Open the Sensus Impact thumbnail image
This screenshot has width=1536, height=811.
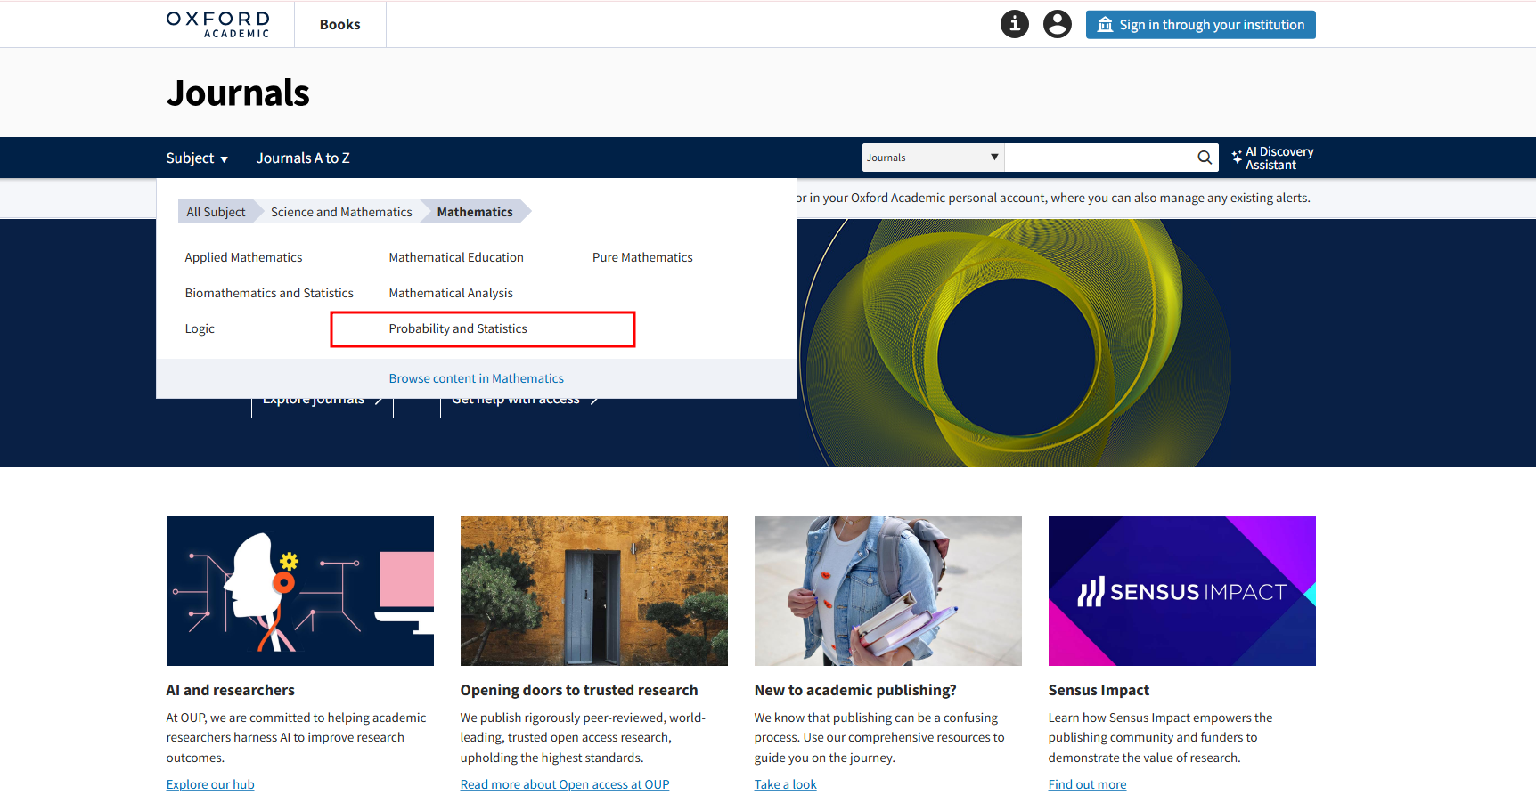[1181, 591]
